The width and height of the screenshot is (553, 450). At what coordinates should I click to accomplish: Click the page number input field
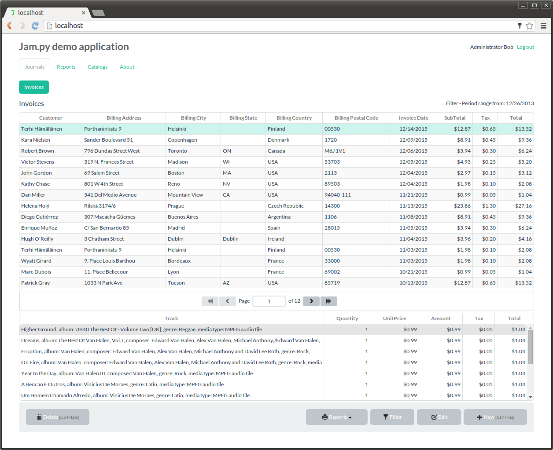point(269,301)
